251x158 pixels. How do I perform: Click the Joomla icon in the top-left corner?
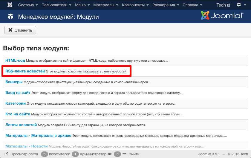coord(10,5)
